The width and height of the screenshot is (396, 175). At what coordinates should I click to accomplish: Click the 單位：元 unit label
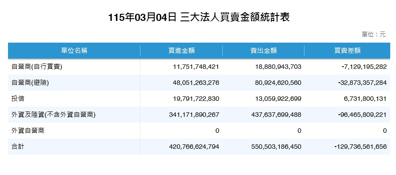[x=374, y=35]
